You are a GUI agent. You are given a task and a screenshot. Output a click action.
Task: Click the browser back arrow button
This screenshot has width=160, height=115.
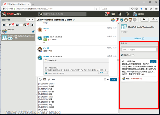(x=4, y=9)
